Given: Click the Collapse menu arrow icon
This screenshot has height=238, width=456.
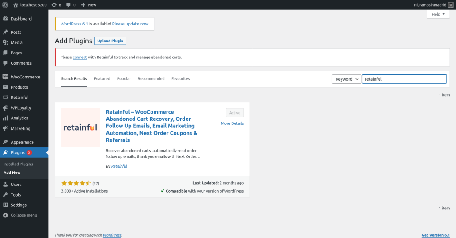Looking at the screenshot, I should pos(5,215).
